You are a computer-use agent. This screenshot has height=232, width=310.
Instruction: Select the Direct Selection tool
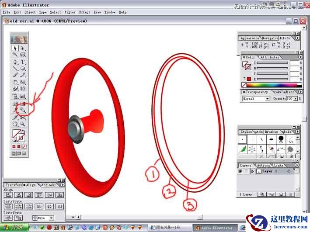tap(23, 48)
